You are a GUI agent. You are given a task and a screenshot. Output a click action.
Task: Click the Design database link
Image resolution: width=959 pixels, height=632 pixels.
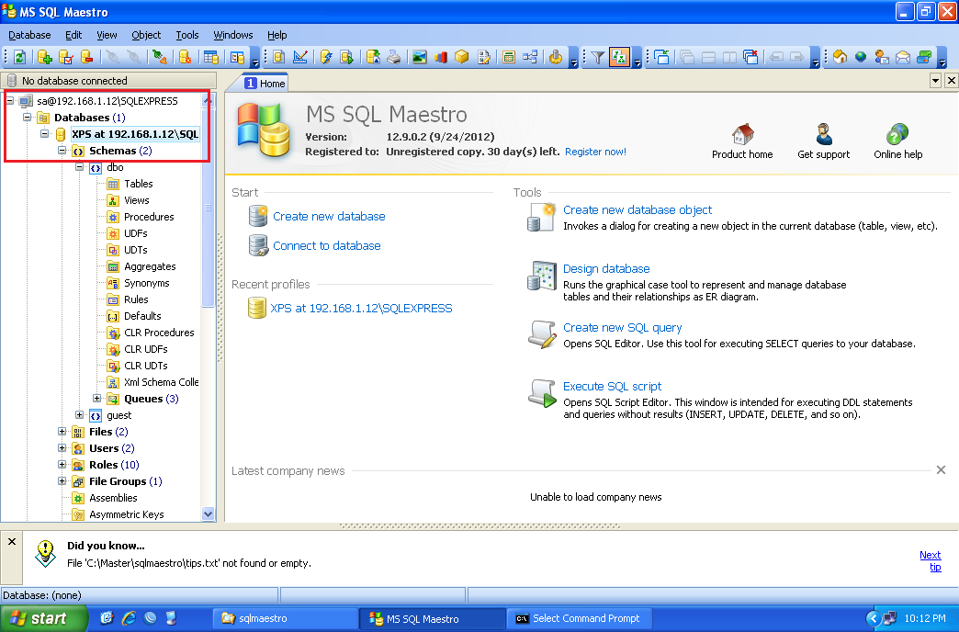(x=606, y=268)
